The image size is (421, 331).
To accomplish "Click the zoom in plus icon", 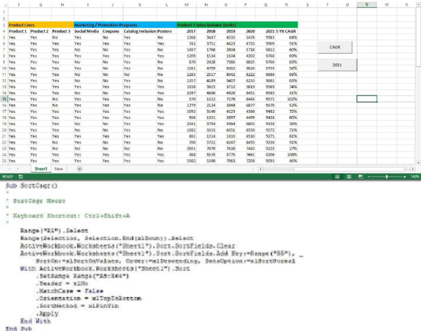I will point(405,177).
